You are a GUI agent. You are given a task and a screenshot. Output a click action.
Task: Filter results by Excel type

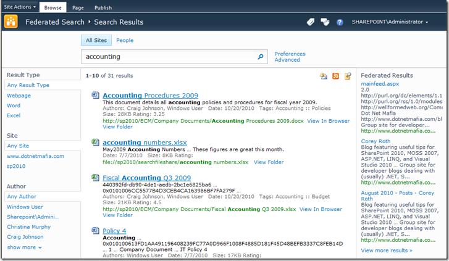tap(14, 115)
